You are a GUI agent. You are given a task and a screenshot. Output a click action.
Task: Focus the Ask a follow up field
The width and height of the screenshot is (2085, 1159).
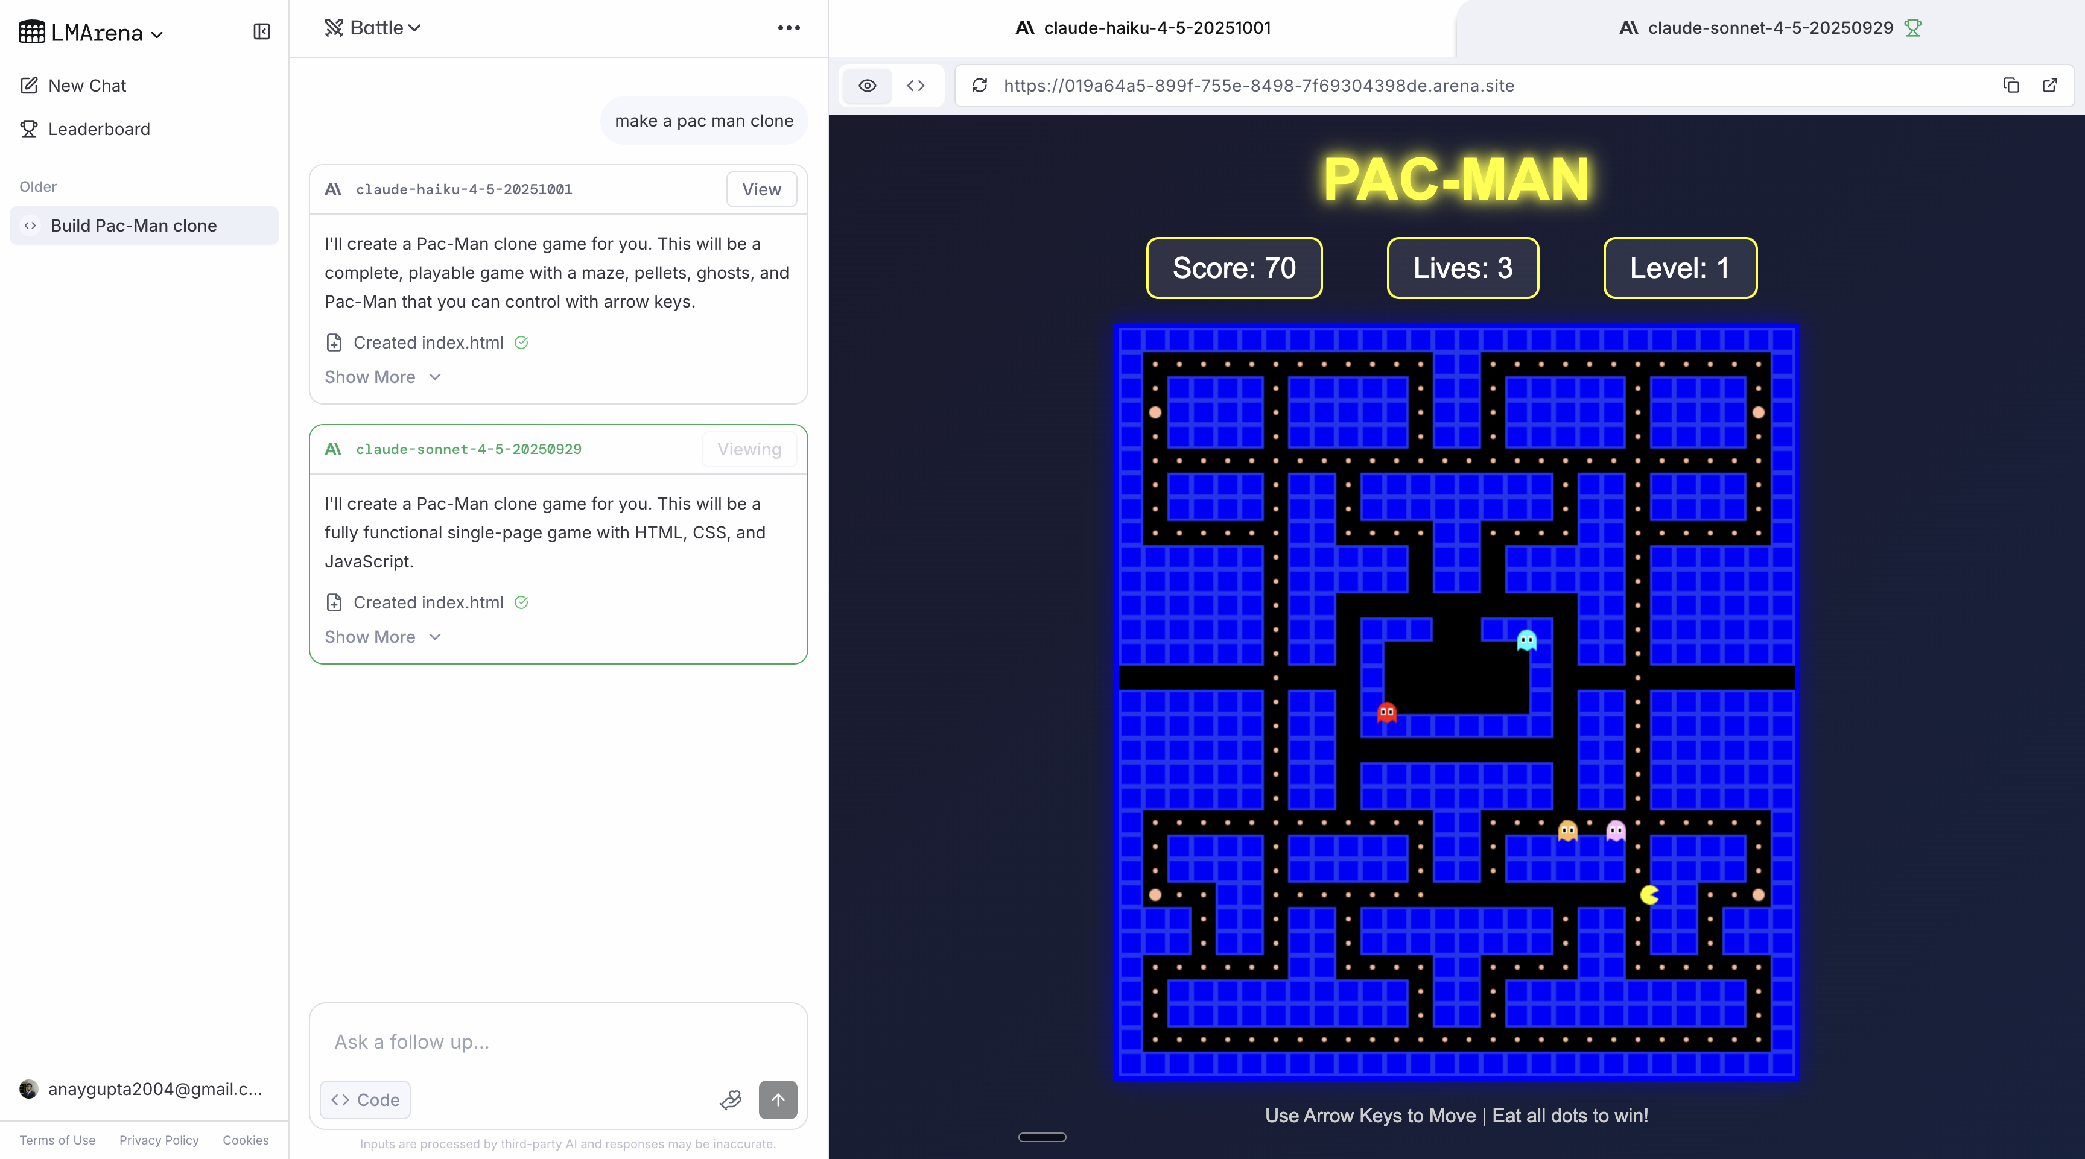tap(557, 1042)
